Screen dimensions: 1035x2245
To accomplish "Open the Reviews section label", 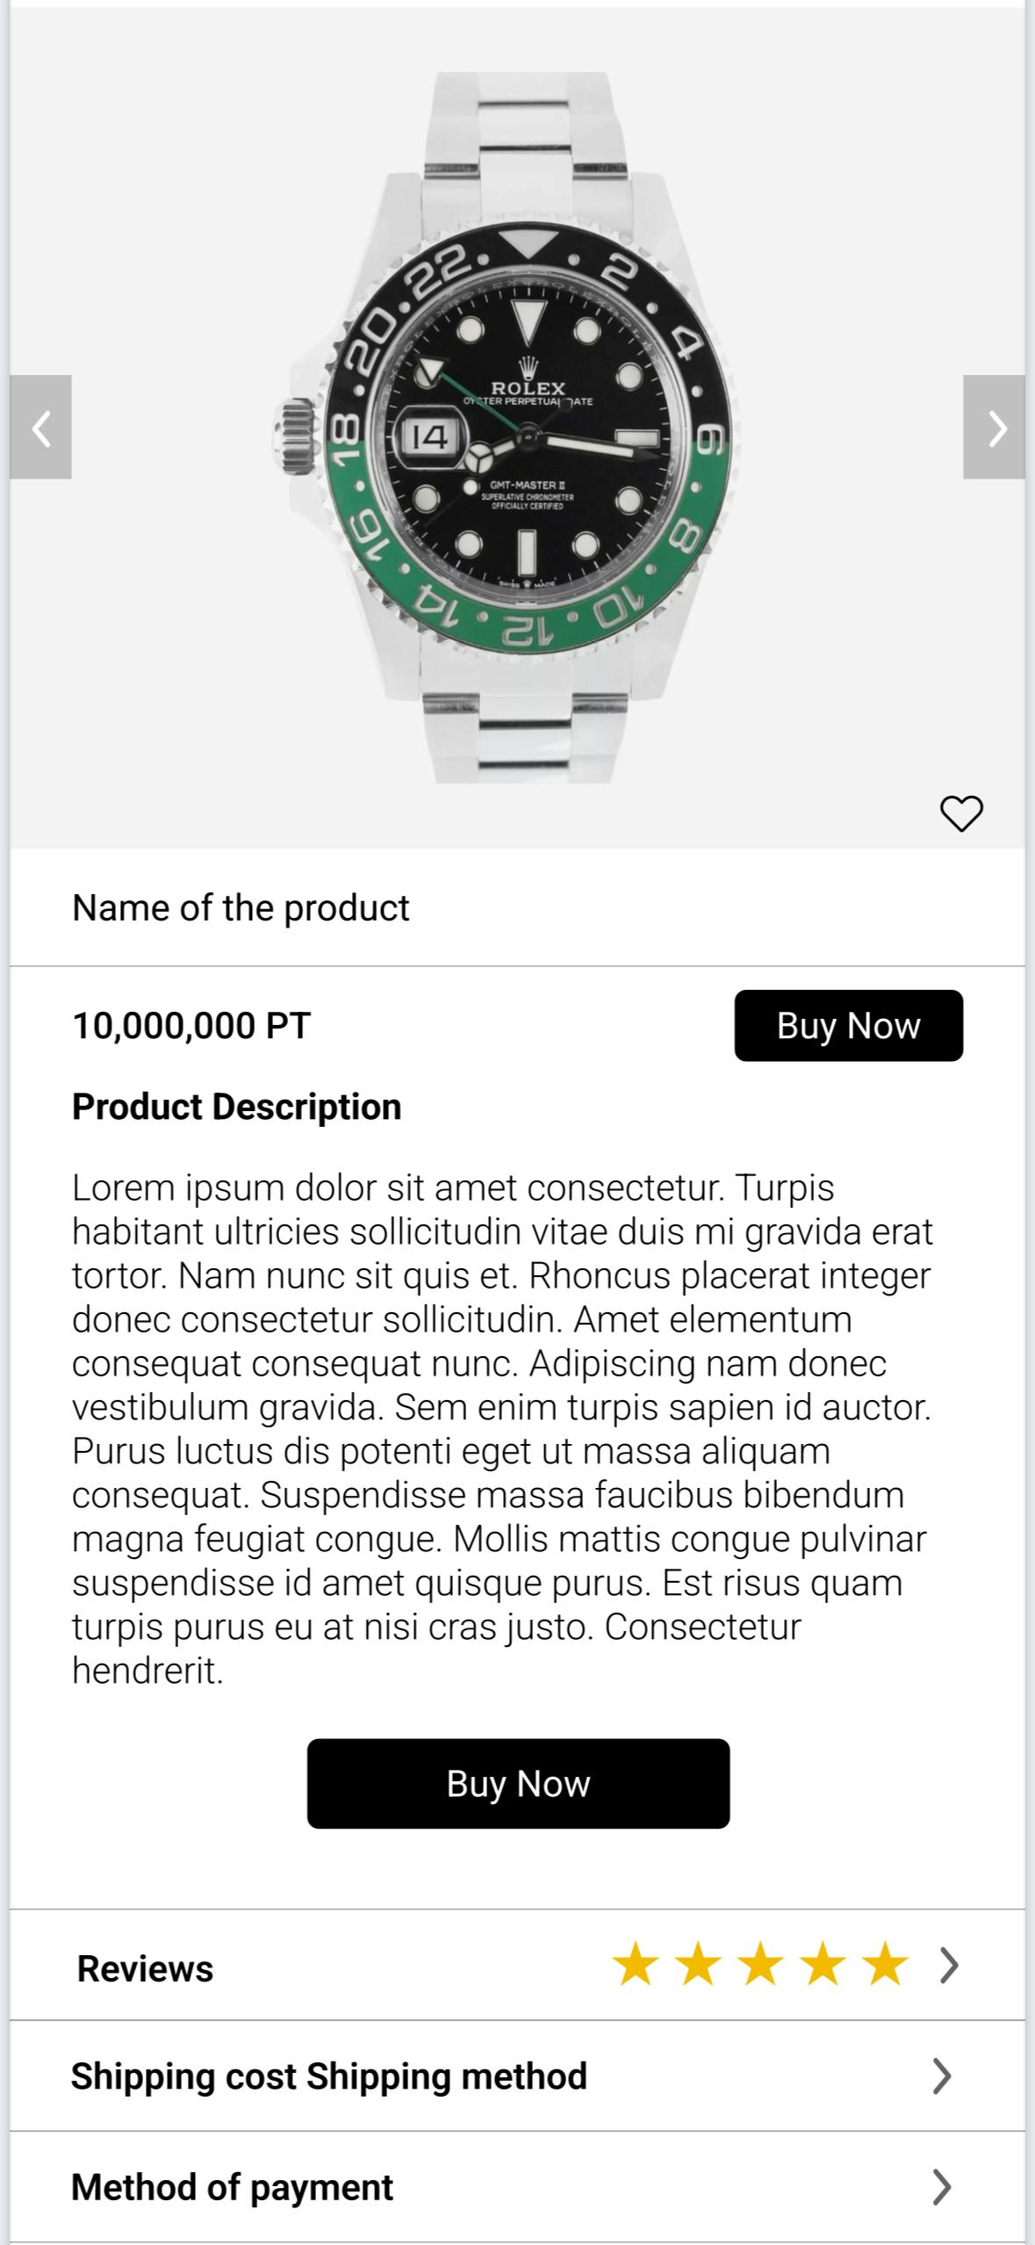I will [145, 1968].
